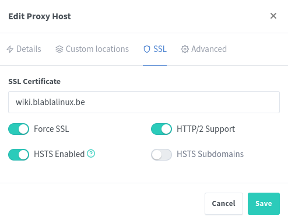
Task: Click the shield icon on the SSL tab
Action: click(147, 49)
